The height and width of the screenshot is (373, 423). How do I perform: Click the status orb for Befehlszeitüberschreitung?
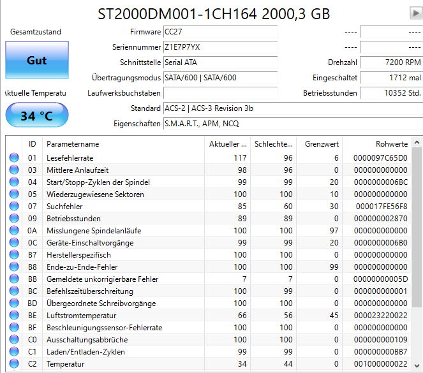tap(14, 291)
